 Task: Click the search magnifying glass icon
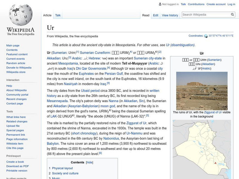(232, 14)
